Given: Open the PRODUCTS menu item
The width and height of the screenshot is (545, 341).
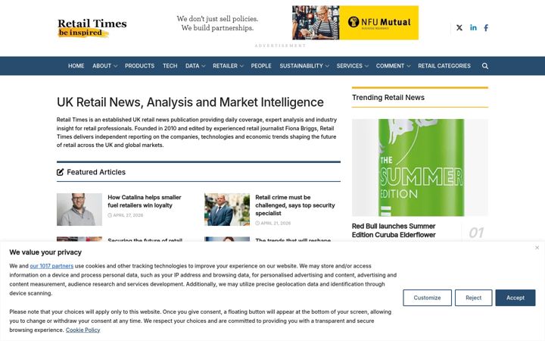Looking at the screenshot, I should pyautogui.click(x=139, y=66).
